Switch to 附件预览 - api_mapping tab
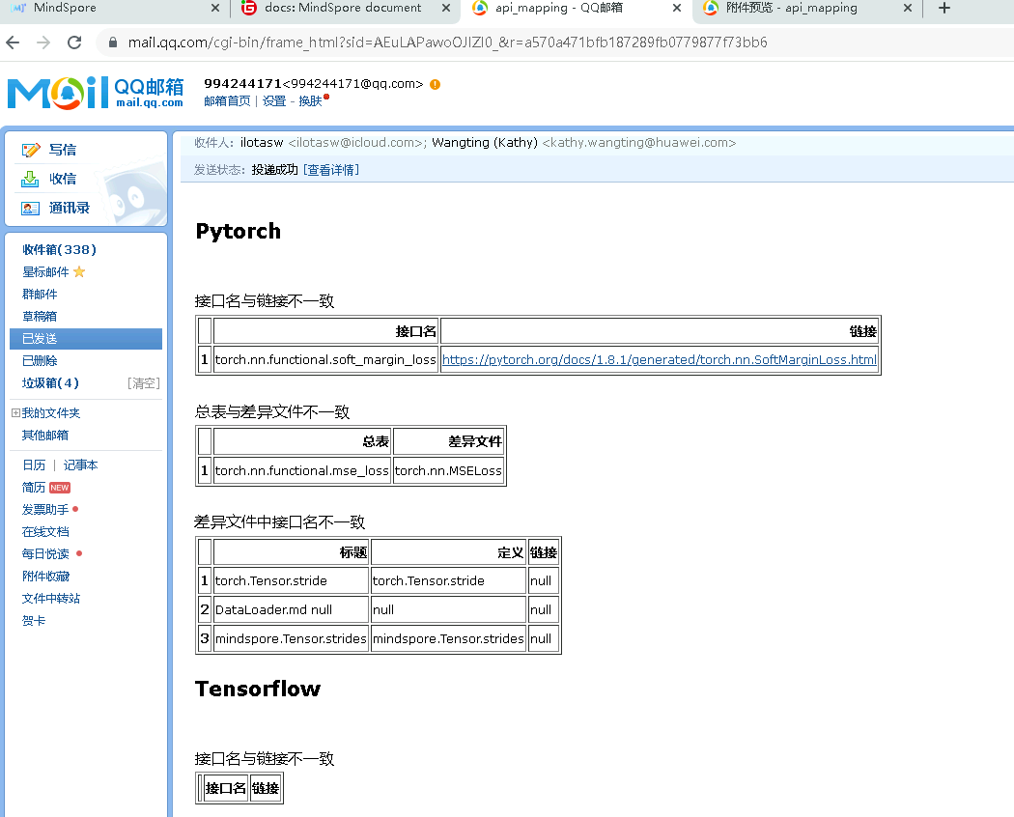 792,8
